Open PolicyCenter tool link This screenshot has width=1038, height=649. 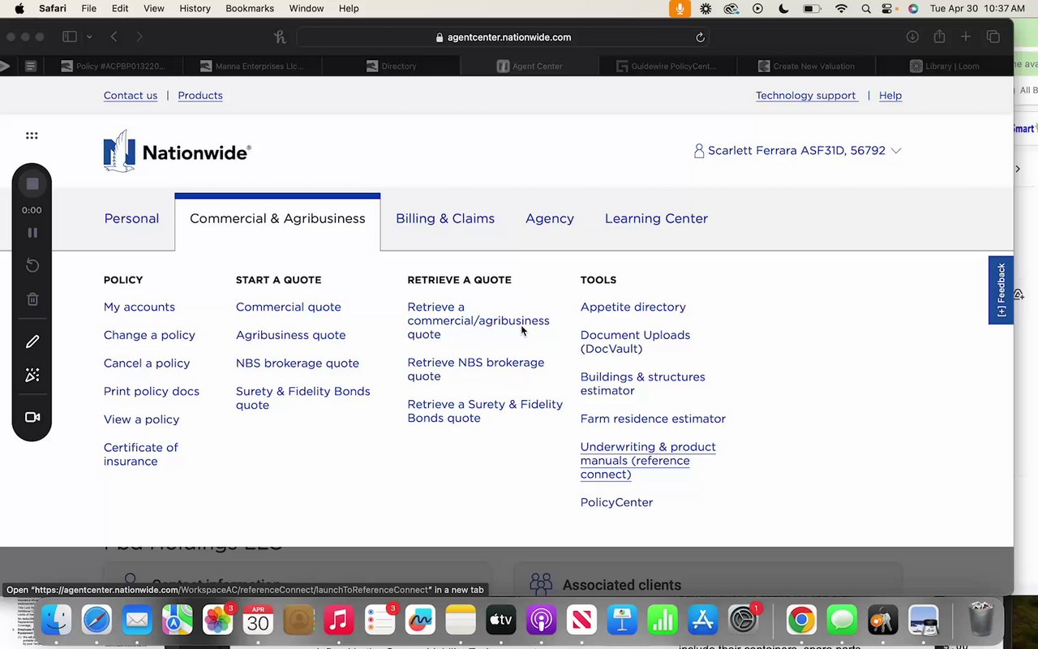tap(616, 503)
